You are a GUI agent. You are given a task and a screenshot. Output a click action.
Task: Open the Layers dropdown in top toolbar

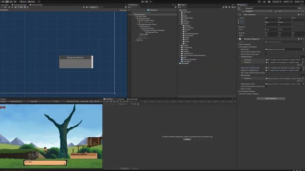click(288, 2)
